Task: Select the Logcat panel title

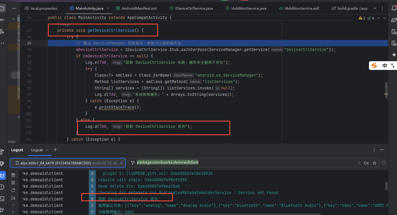Action: pyautogui.click(x=17, y=150)
